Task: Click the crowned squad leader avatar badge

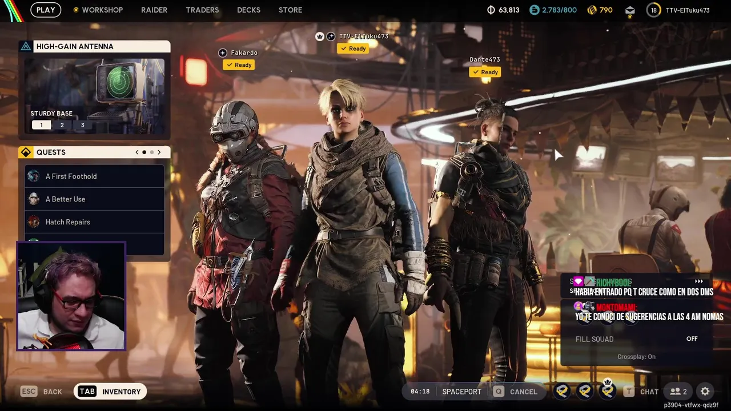Action: [x=608, y=390]
